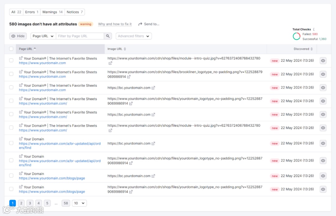Click the Send to arrow icon
Viewport: 336px width, 216px height.
[140, 24]
